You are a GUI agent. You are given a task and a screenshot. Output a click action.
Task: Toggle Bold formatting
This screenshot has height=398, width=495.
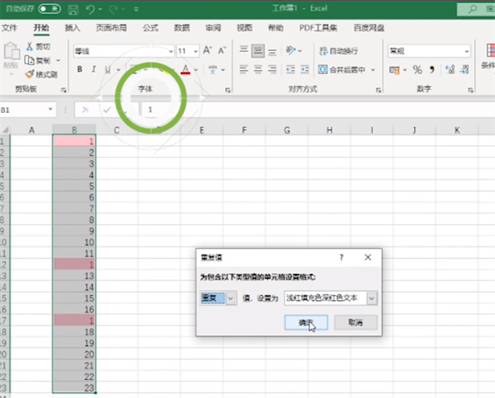point(80,69)
